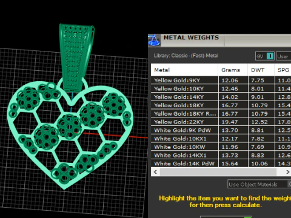
Task: Select the White Gold:10KX1 row
Action: (221, 139)
